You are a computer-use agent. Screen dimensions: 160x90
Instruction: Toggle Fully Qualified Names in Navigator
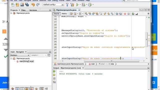pyautogui.click(x=36, y=88)
